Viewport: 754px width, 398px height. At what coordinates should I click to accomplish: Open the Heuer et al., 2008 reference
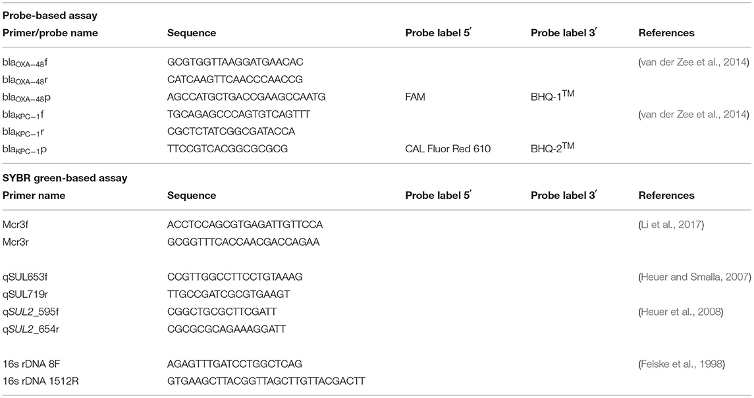click(682, 312)
